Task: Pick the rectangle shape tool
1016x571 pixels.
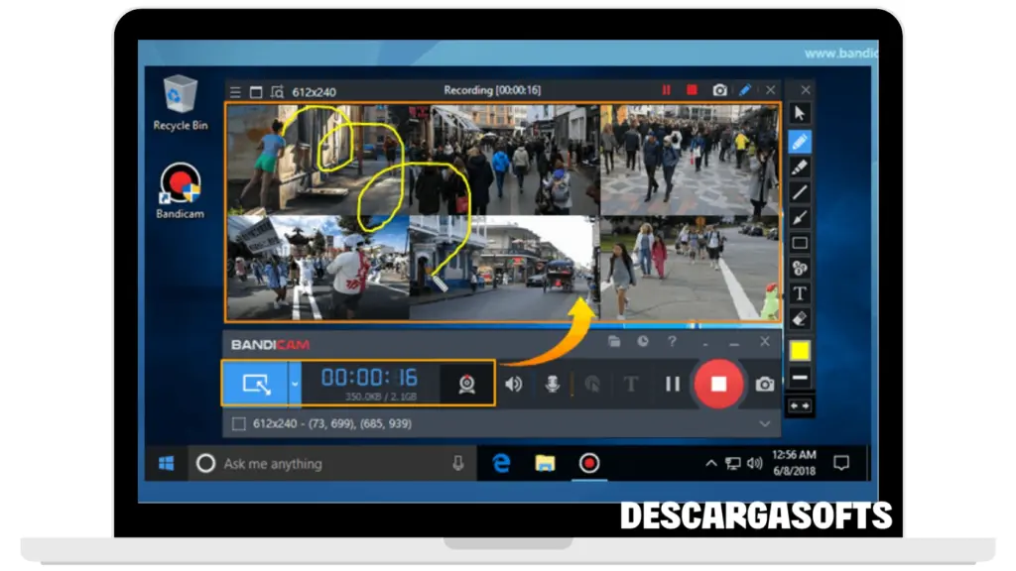Action: pyautogui.click(x=800, y=243)
